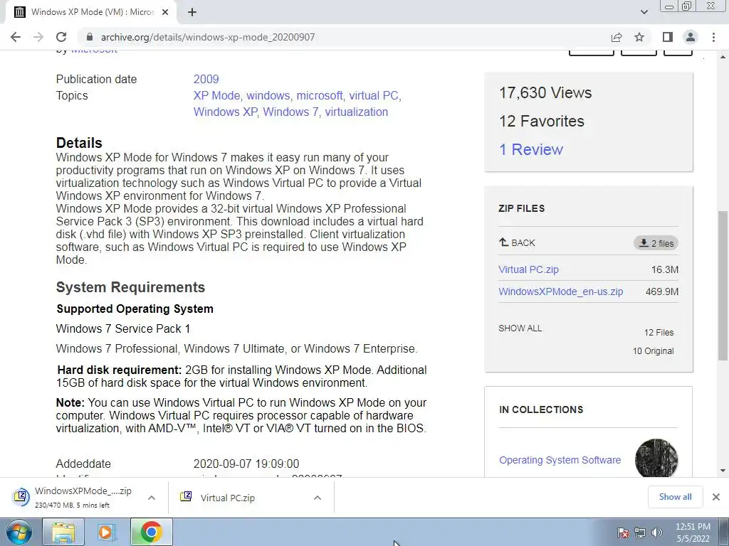Viewport: 729px width, 546px height.
Task: Click SHOW ALL in the files panel
Action: coord(520,328)
